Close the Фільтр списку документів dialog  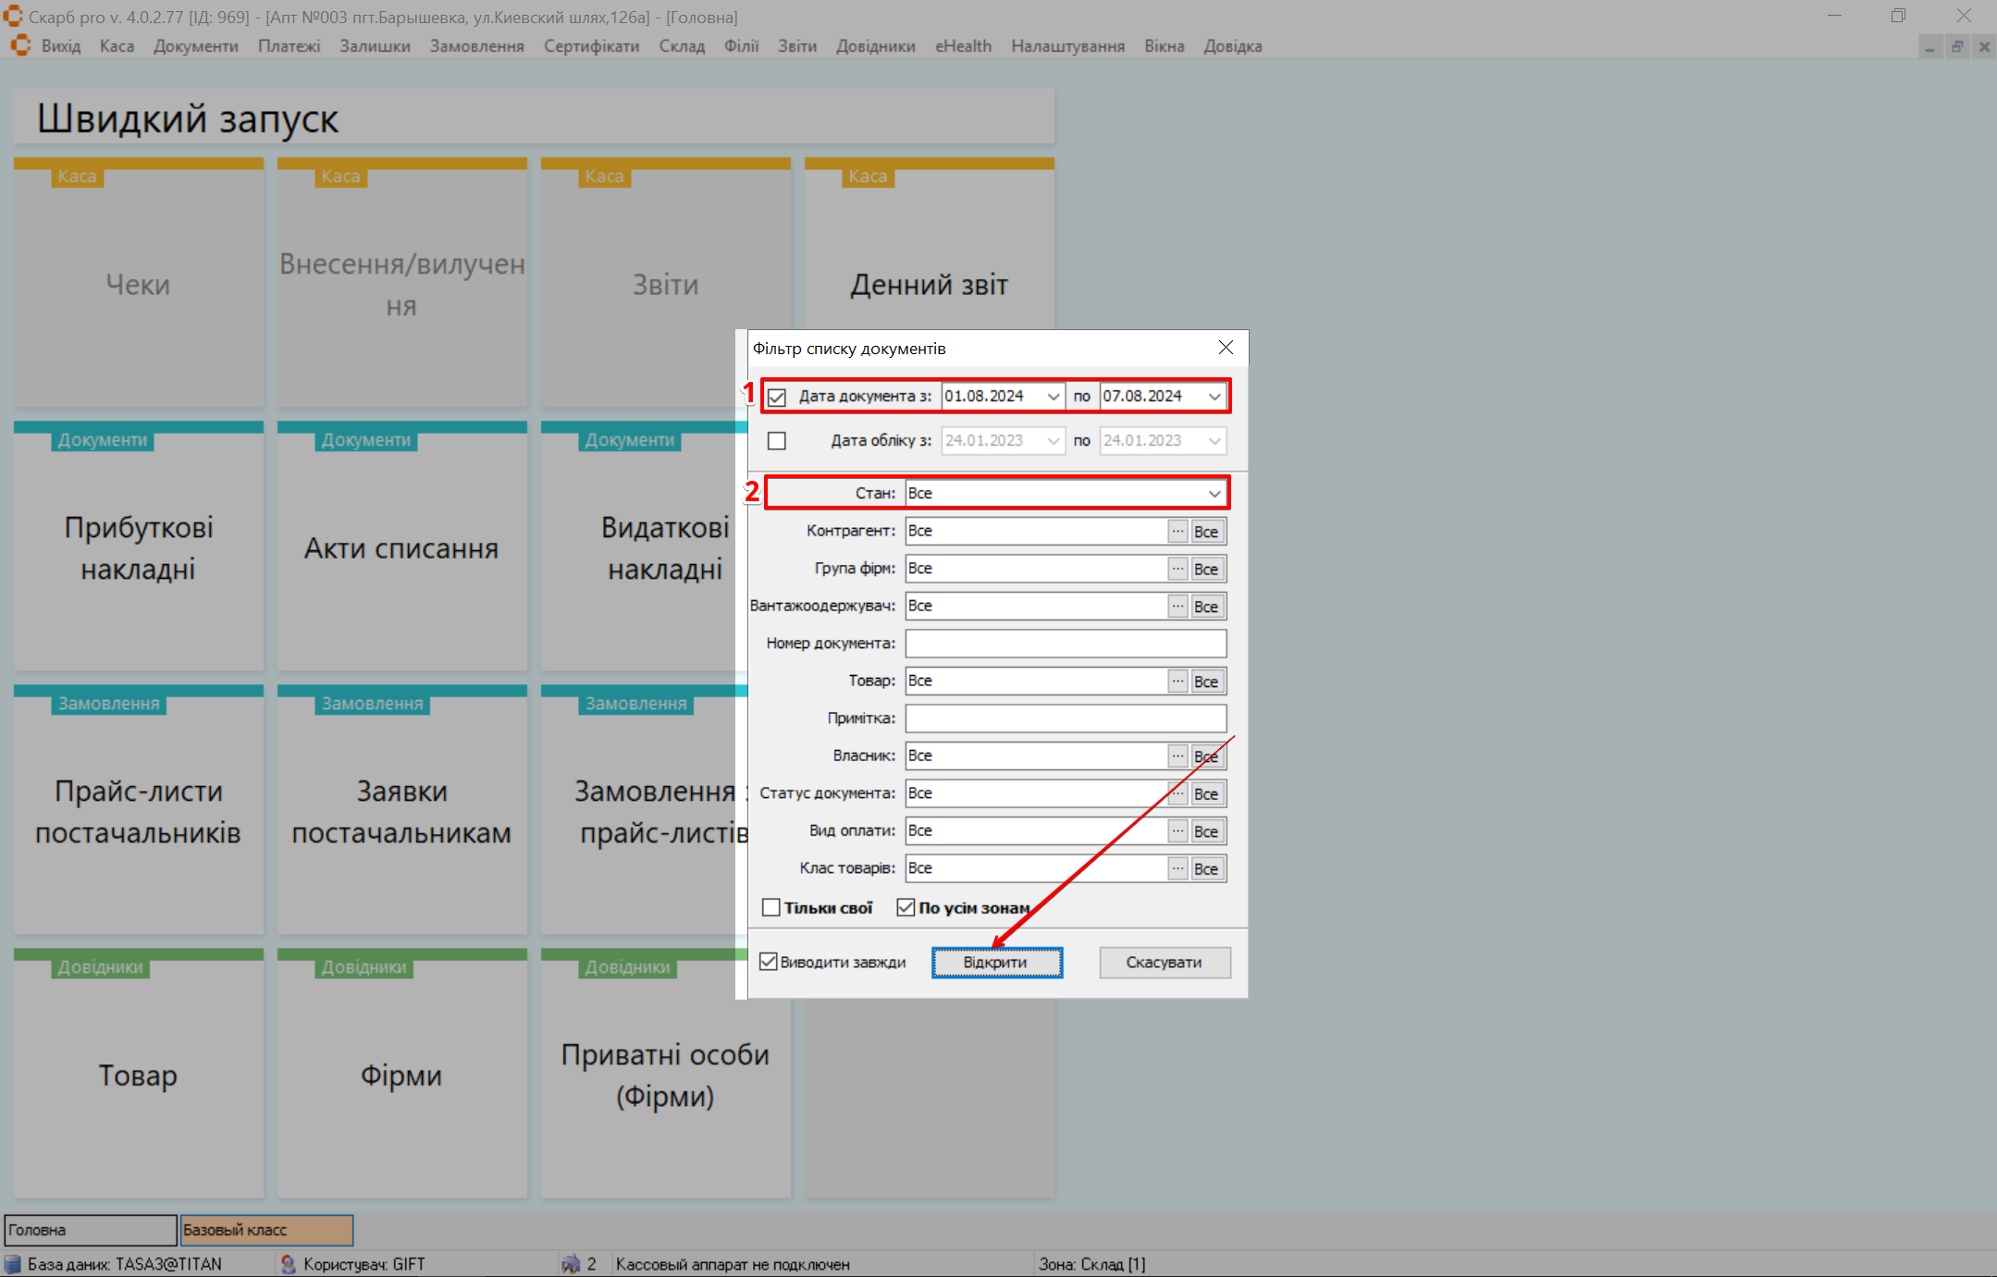1226,348
